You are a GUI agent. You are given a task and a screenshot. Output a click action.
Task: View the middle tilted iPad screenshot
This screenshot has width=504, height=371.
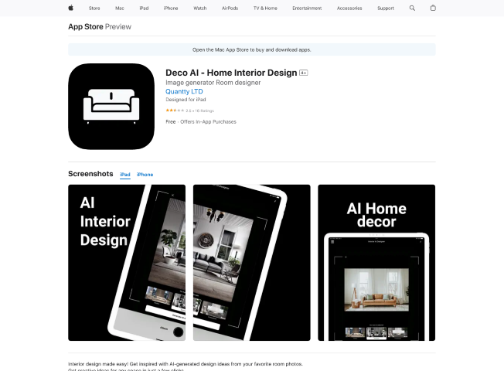click(x=252, y=263)
